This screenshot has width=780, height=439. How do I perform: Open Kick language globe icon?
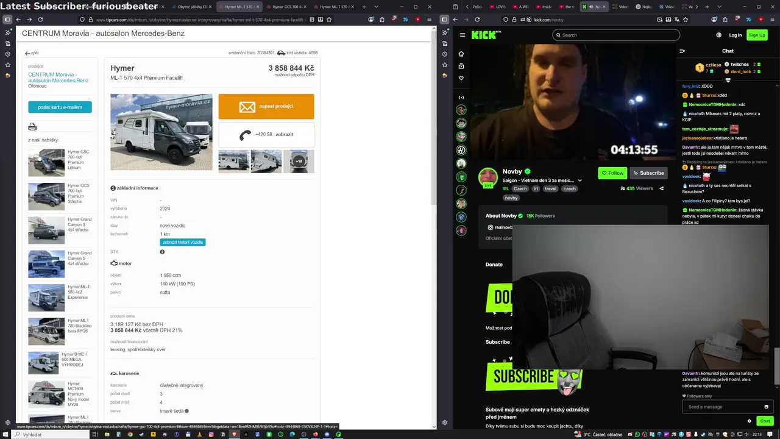point(718,35)
